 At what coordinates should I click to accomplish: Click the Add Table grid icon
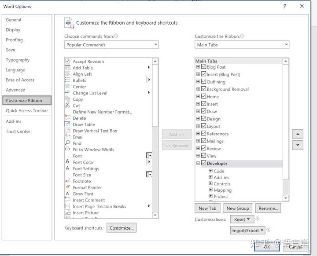pos(67,68)
